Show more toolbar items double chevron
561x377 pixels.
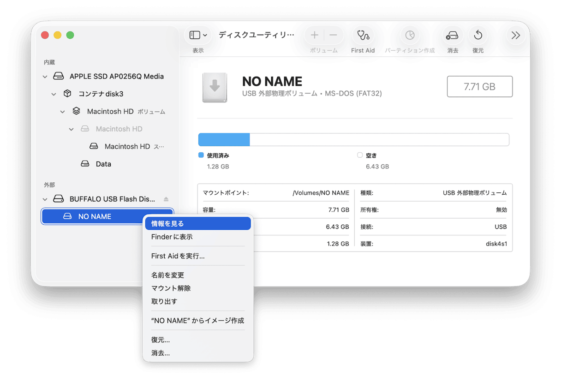point(516,35)
